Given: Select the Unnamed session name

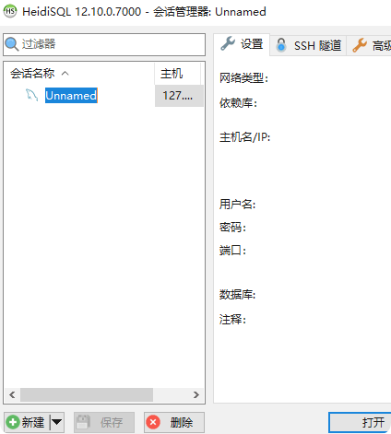Looking at the screenshot, I should coord(71,96).
